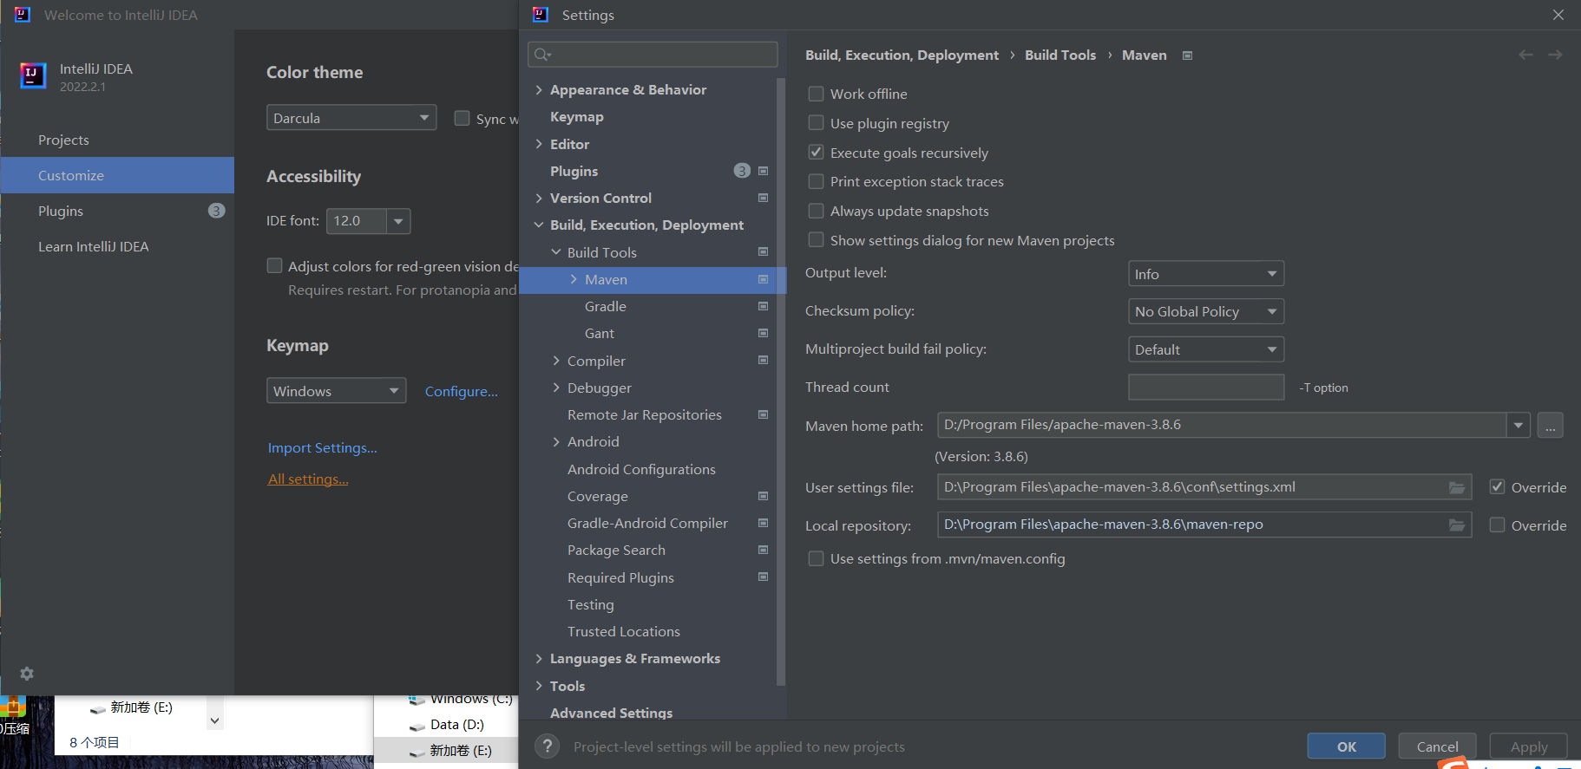Click the folder icon in User settings file field
Screen dimensions: 1581x769
(1457, 487)
